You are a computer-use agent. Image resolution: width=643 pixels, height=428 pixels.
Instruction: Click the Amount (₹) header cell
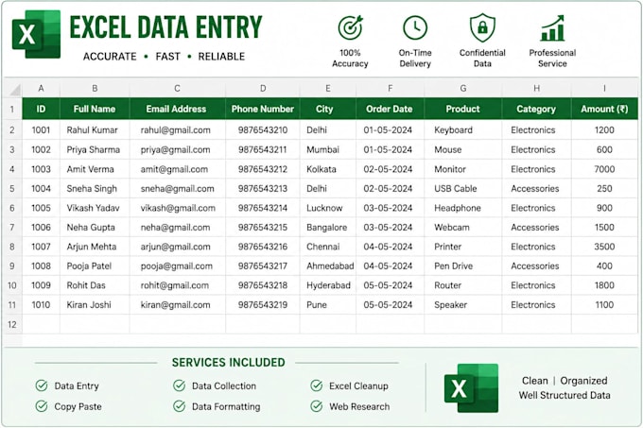coord(604,109)
